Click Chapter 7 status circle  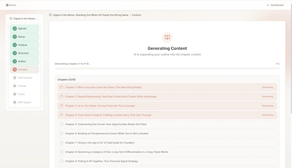click(61, 143)
